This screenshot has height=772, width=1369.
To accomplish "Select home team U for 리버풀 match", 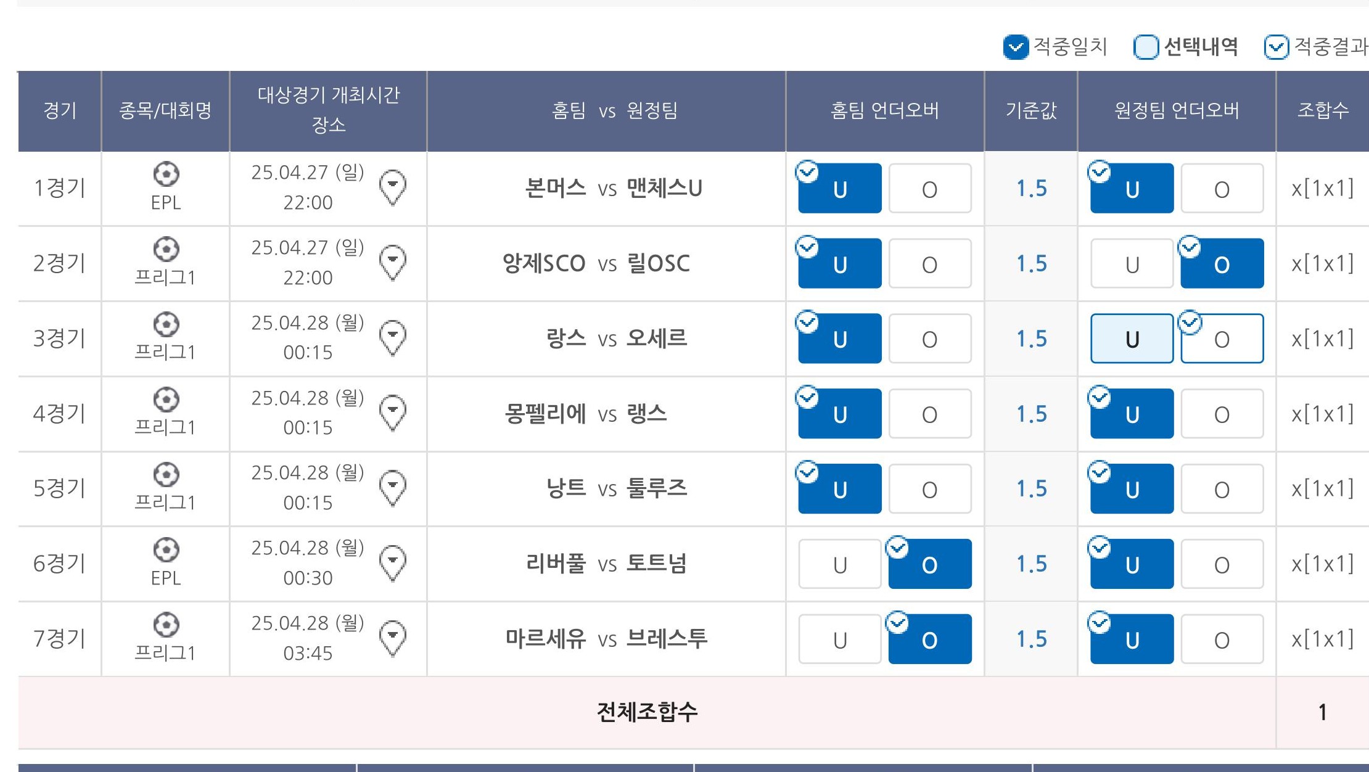I will pyautogui.click(x=839, y=564).
